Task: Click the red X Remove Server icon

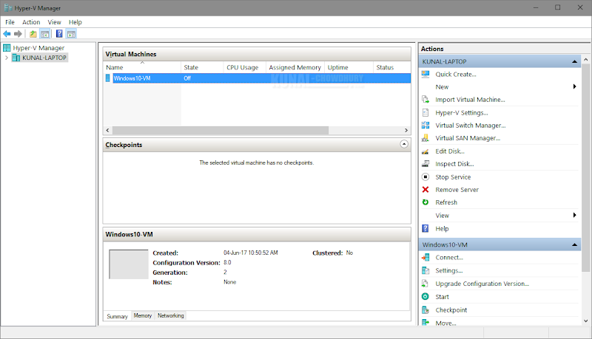Action: (x=425, y=190)
